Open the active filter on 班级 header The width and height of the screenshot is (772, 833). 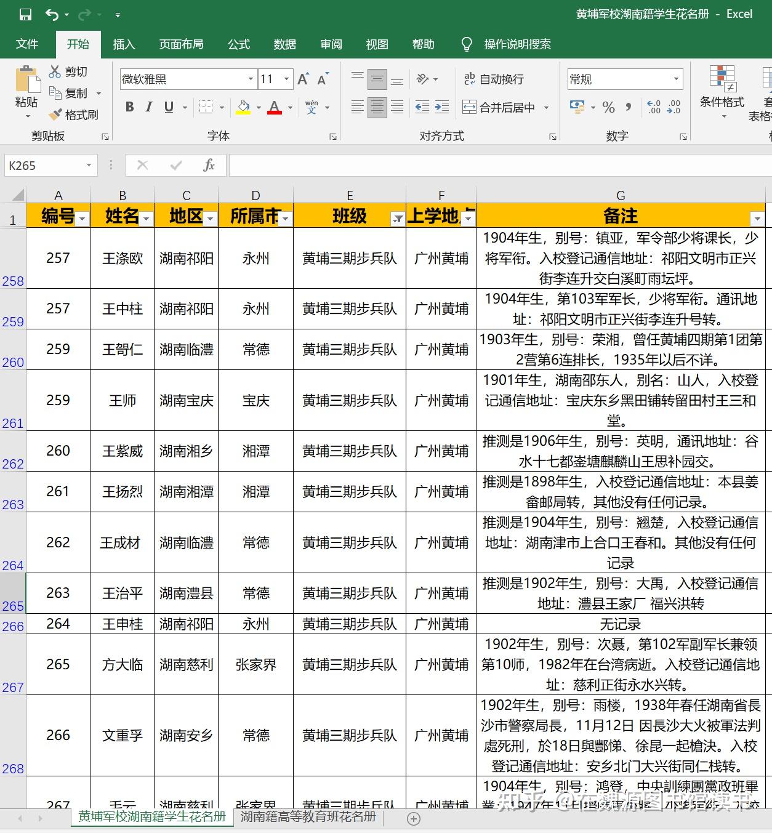tap(398, 219)
